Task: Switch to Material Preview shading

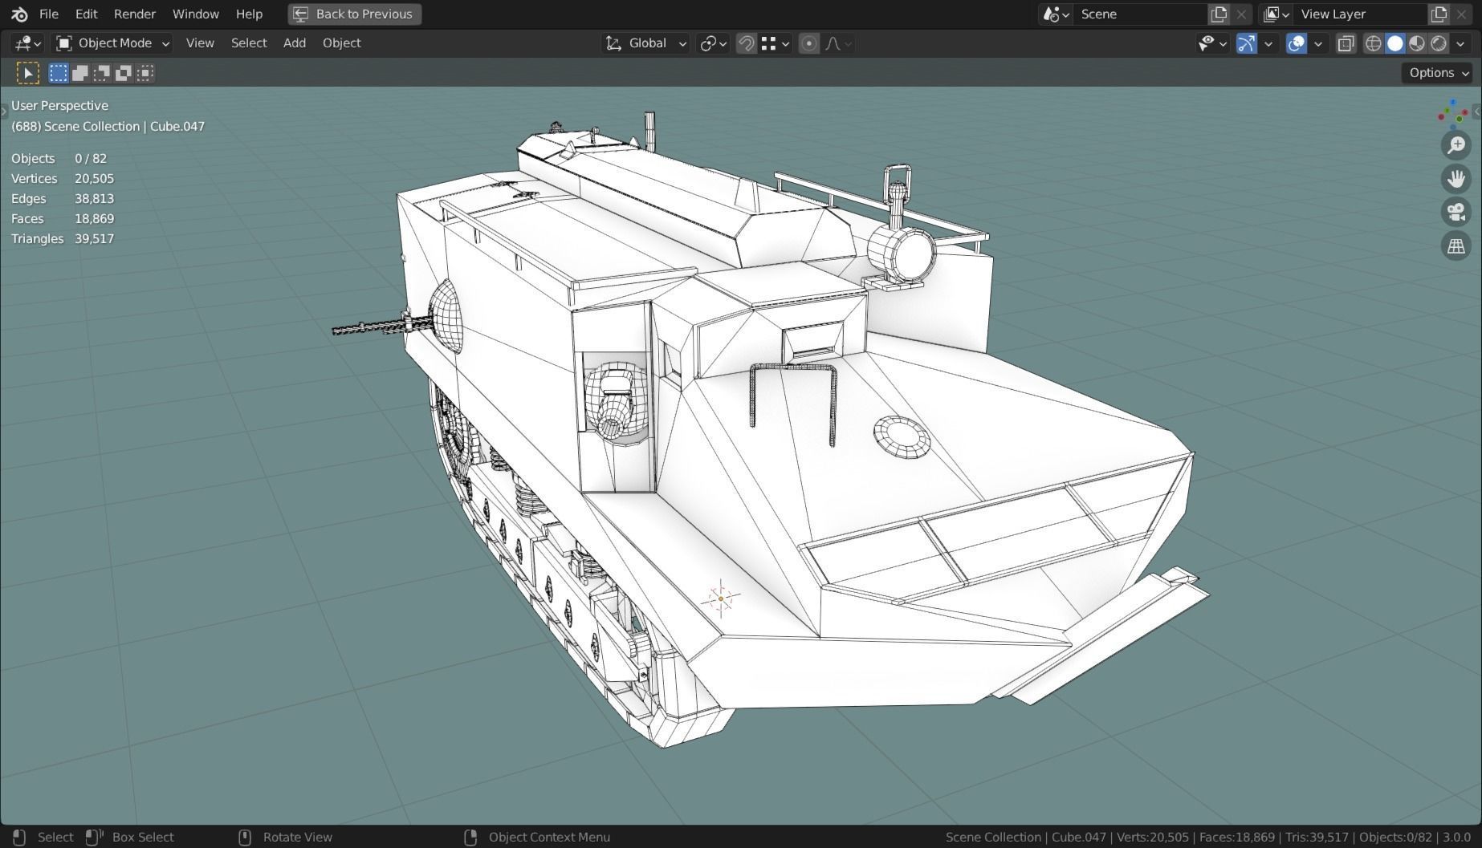Action: [x=1417, y=43]
